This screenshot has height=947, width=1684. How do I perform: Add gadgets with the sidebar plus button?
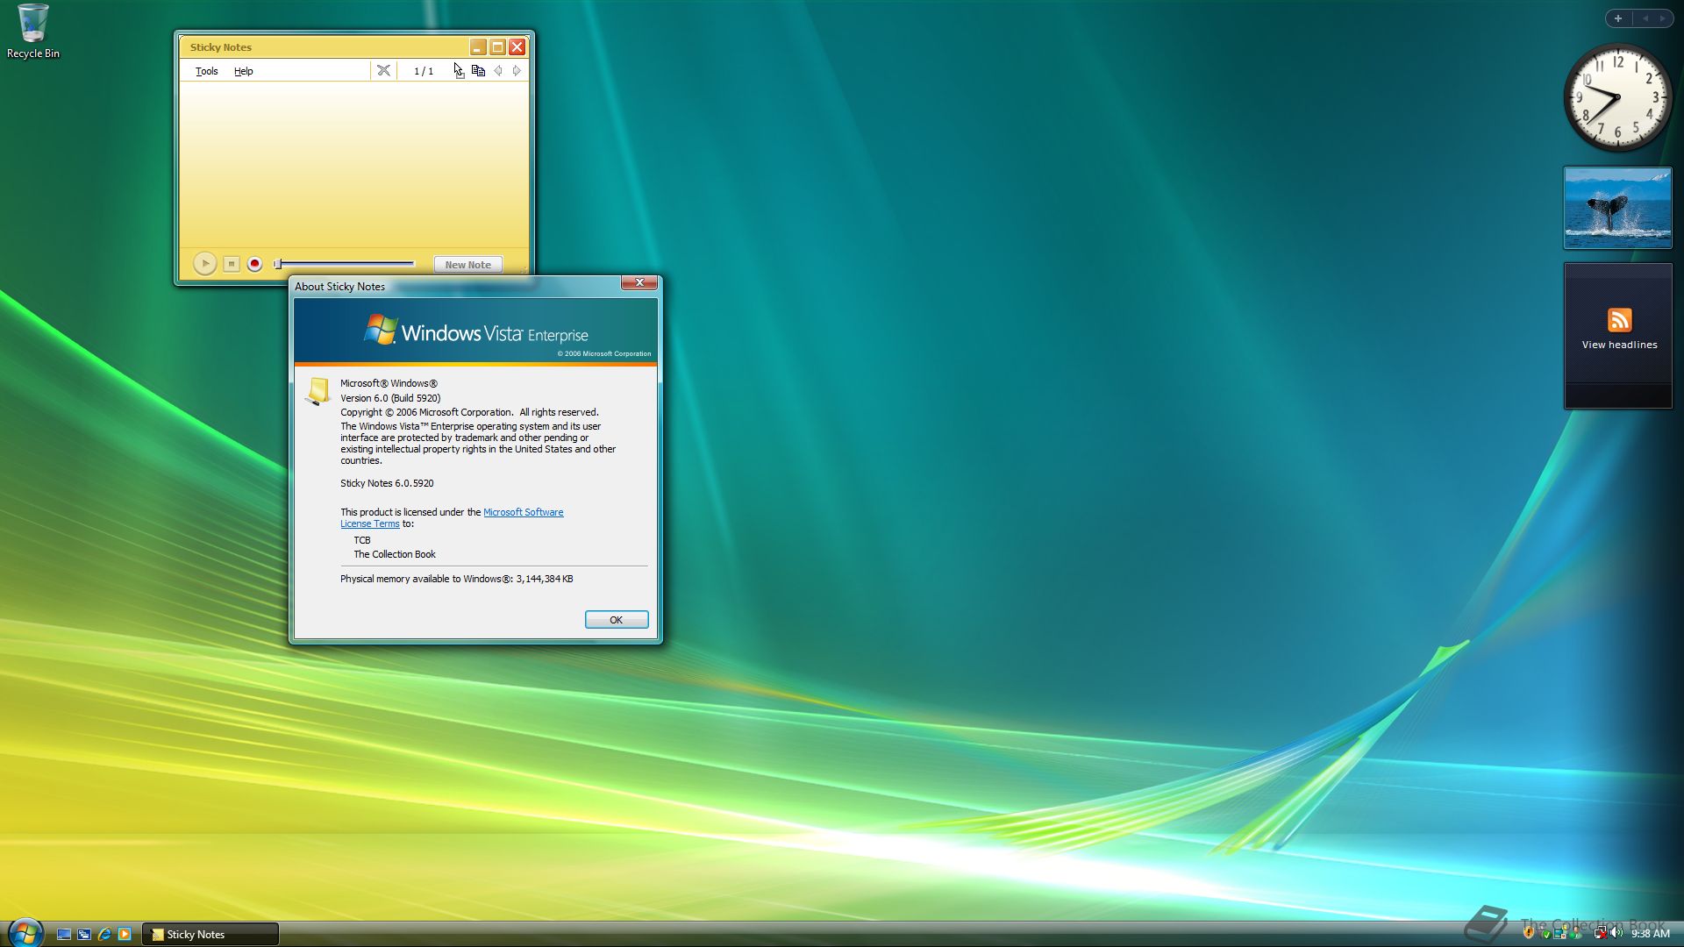tap(1618, 18)
